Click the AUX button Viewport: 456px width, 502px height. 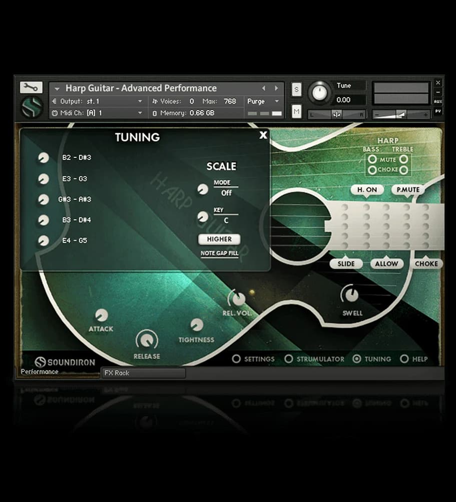[438, 102]
